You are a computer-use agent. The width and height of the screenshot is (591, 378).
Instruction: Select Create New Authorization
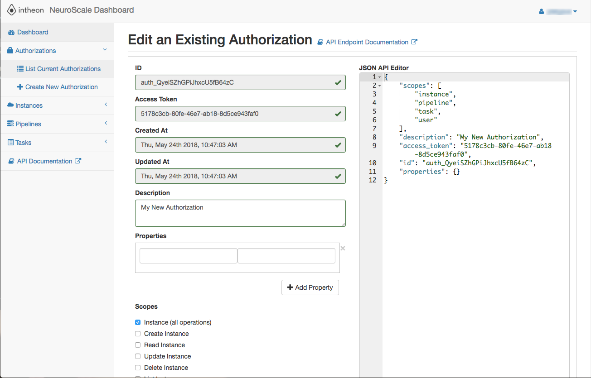pyautogui.click(x=57, y=87)
